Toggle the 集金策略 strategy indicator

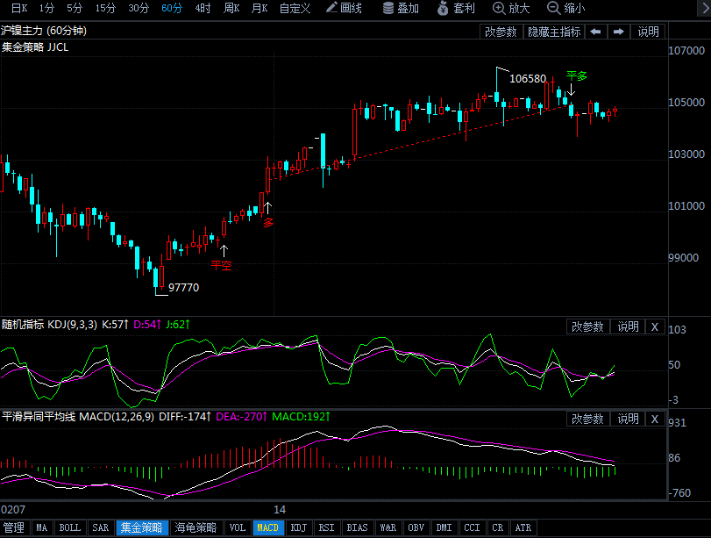pos(142,527)
